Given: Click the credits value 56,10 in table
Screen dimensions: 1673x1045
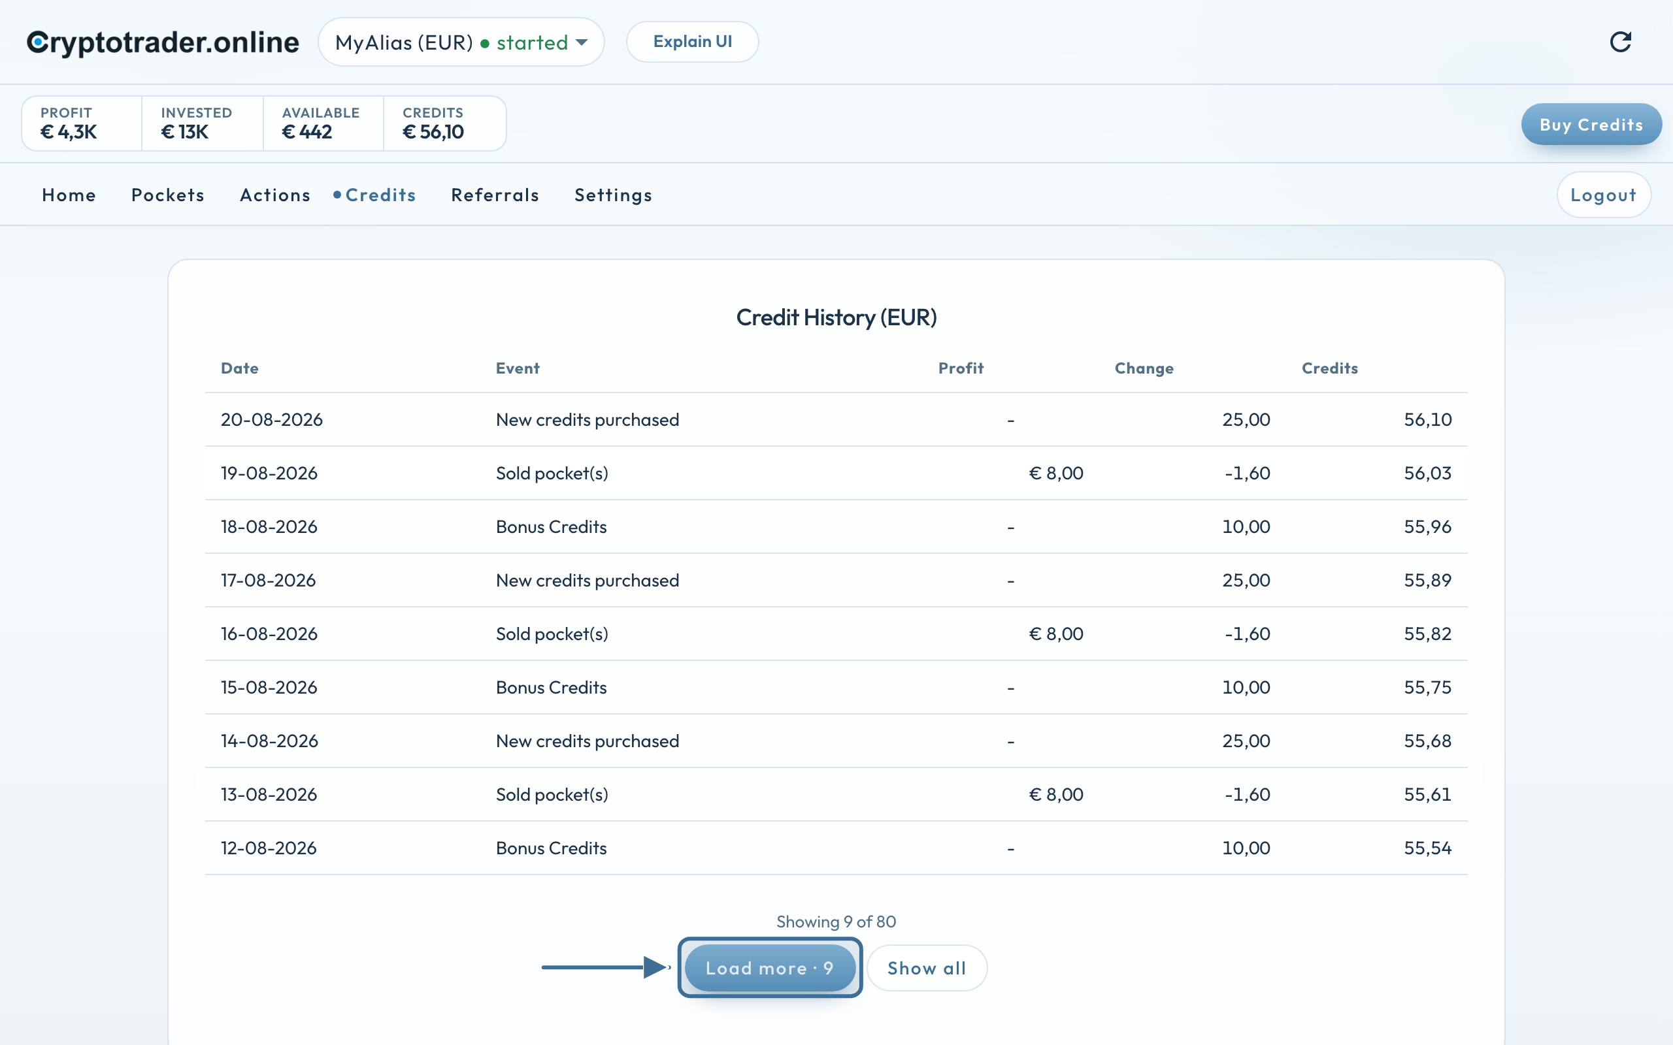Looking at the screenshot, I should click(1427, 419).
